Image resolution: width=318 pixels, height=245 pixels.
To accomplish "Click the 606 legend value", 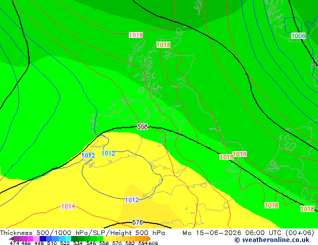I will point(153,243).
